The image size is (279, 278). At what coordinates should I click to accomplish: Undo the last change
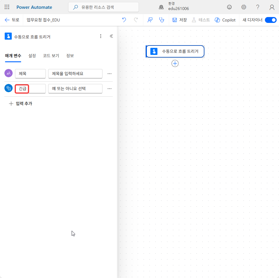click(124, 20)
